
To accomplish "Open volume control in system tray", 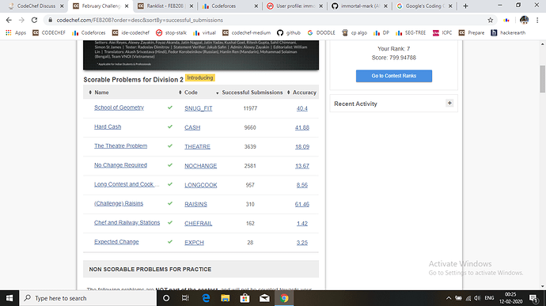I will coord(477,298).
